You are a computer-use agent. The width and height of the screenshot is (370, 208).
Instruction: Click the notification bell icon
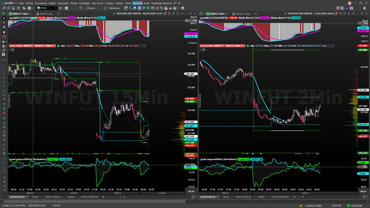(x=364, y=8)
